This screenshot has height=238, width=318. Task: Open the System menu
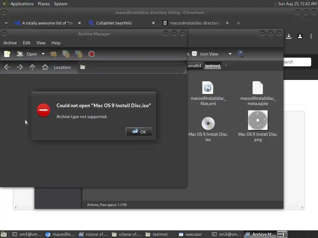[x=61, y=4]
